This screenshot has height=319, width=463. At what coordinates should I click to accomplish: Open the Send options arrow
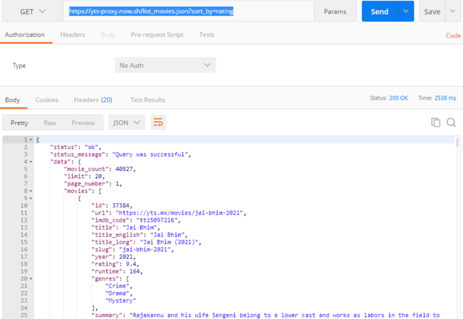click(x=406, y=11)
